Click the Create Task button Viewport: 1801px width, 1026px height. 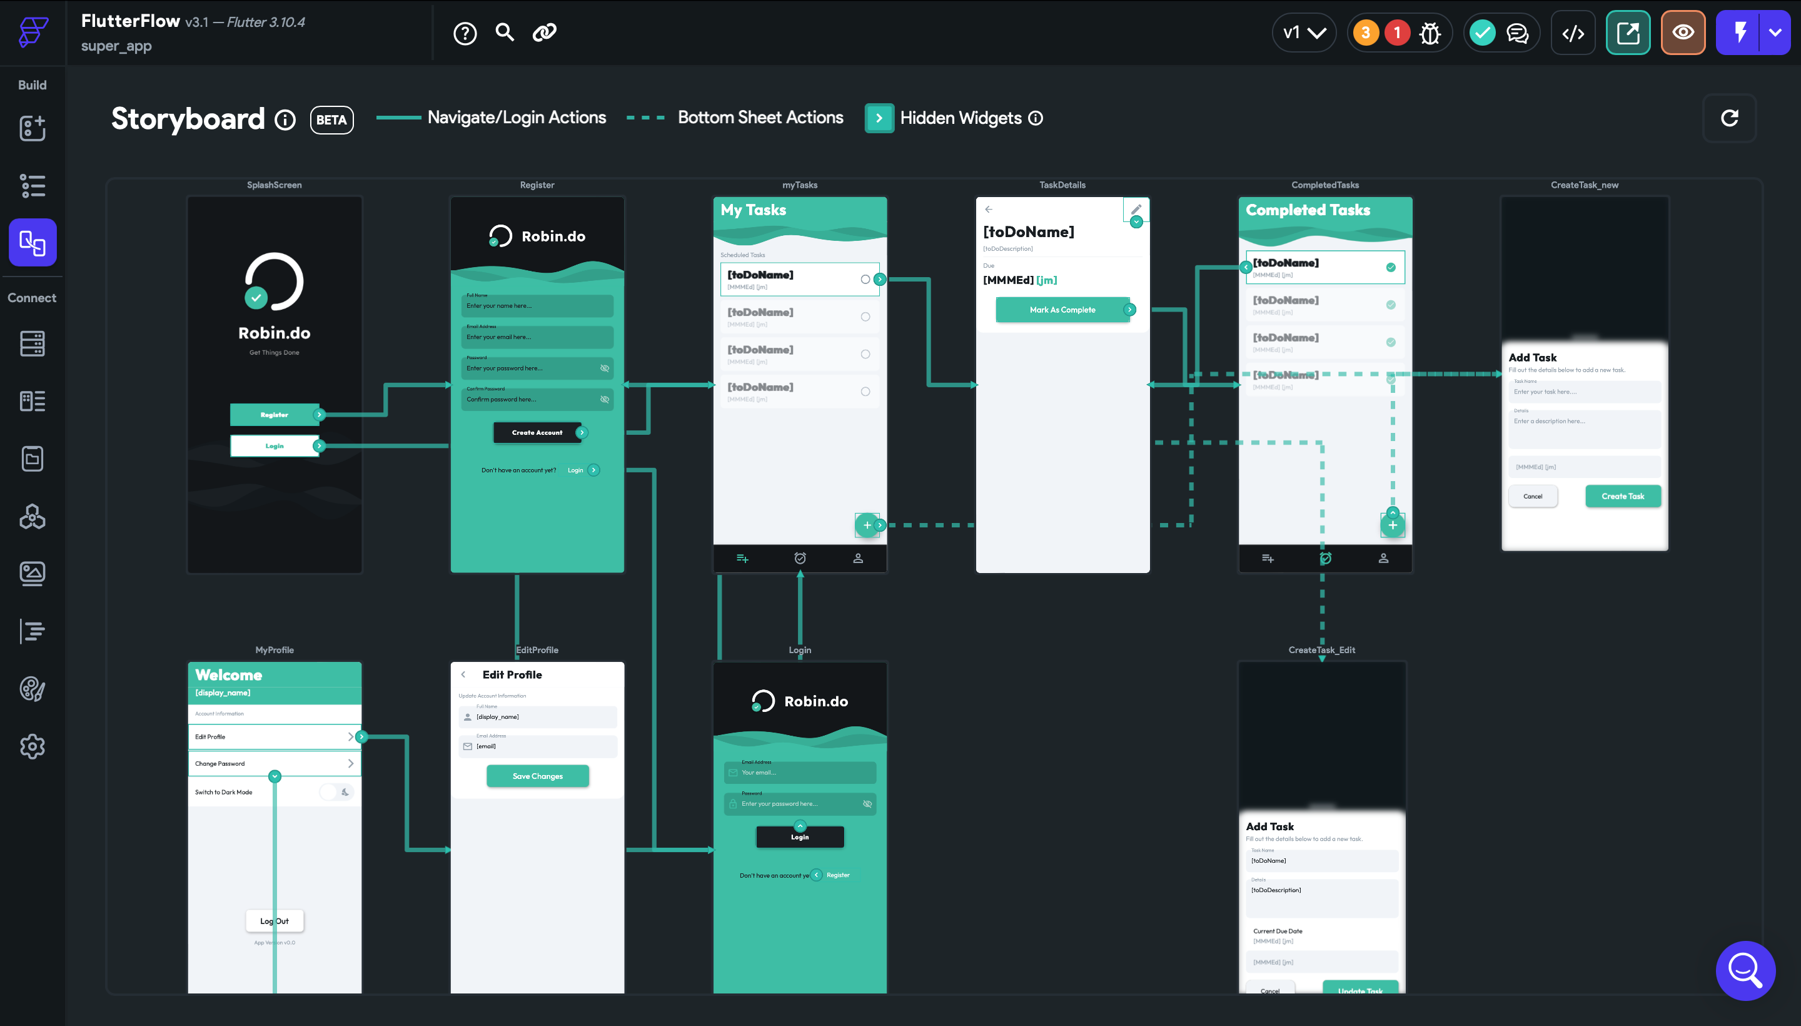coord(1623,496)
